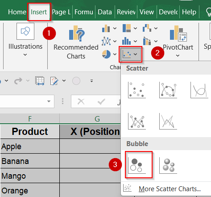Viewport: 211px width, 197px height.
Task: Select the 3-D Bubble chart
Action: [x=168, y=165]
